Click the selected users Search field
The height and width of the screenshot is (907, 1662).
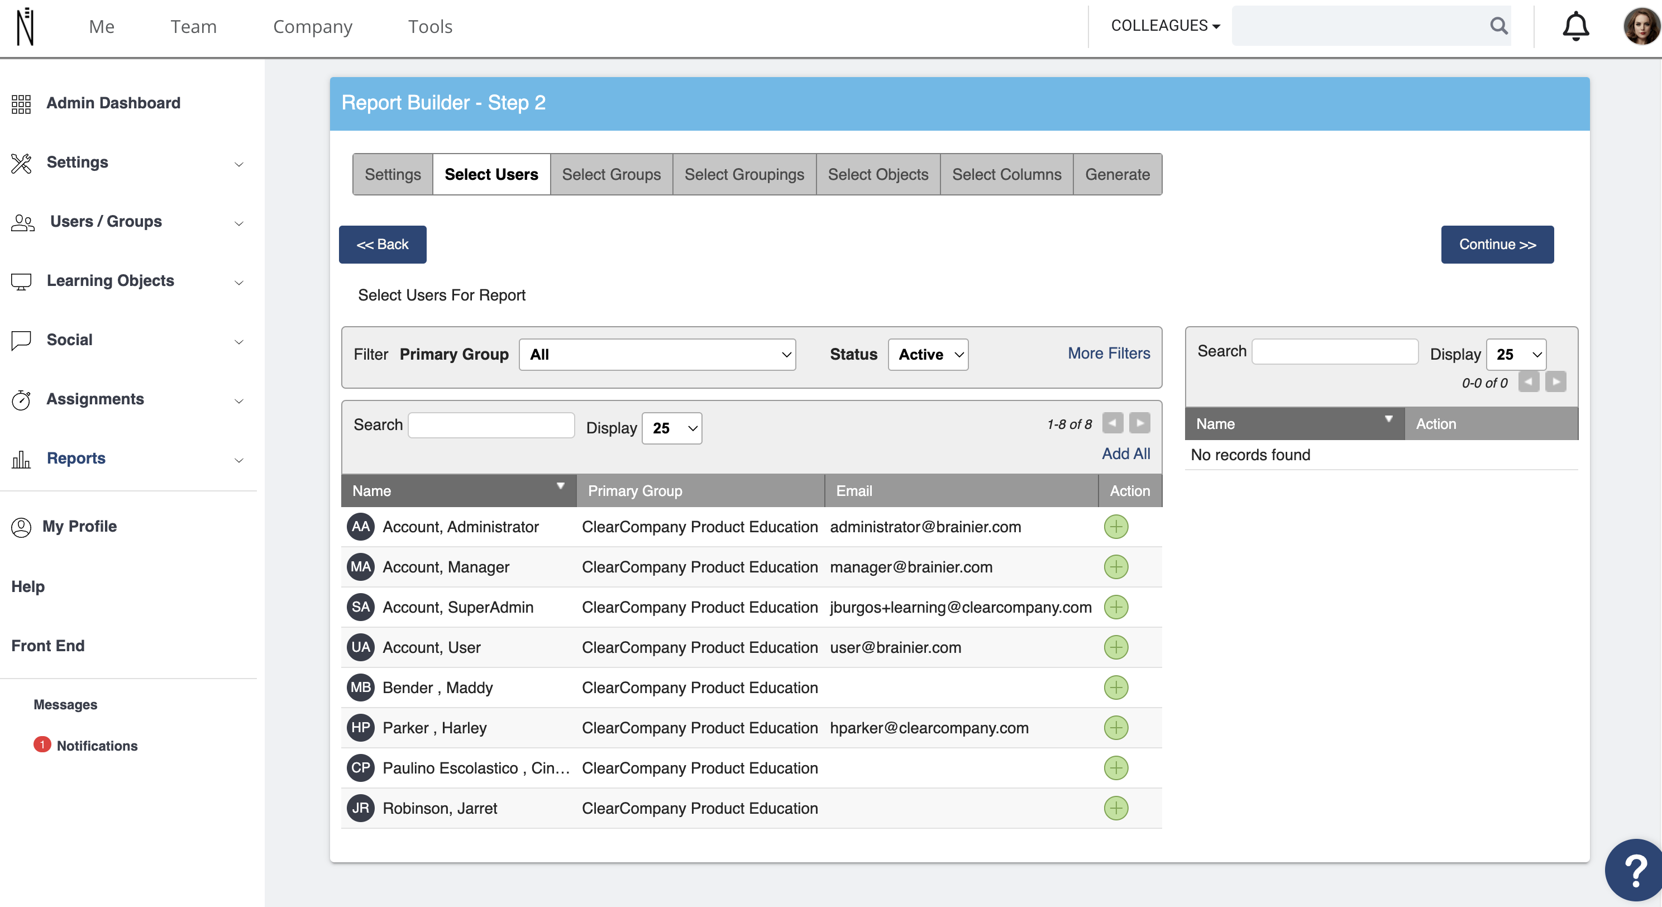click(1335, 352)
